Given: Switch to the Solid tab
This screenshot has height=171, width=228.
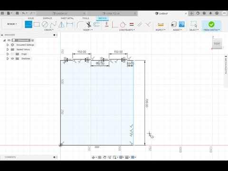Looking at the screenshot, I should [31, 19].
